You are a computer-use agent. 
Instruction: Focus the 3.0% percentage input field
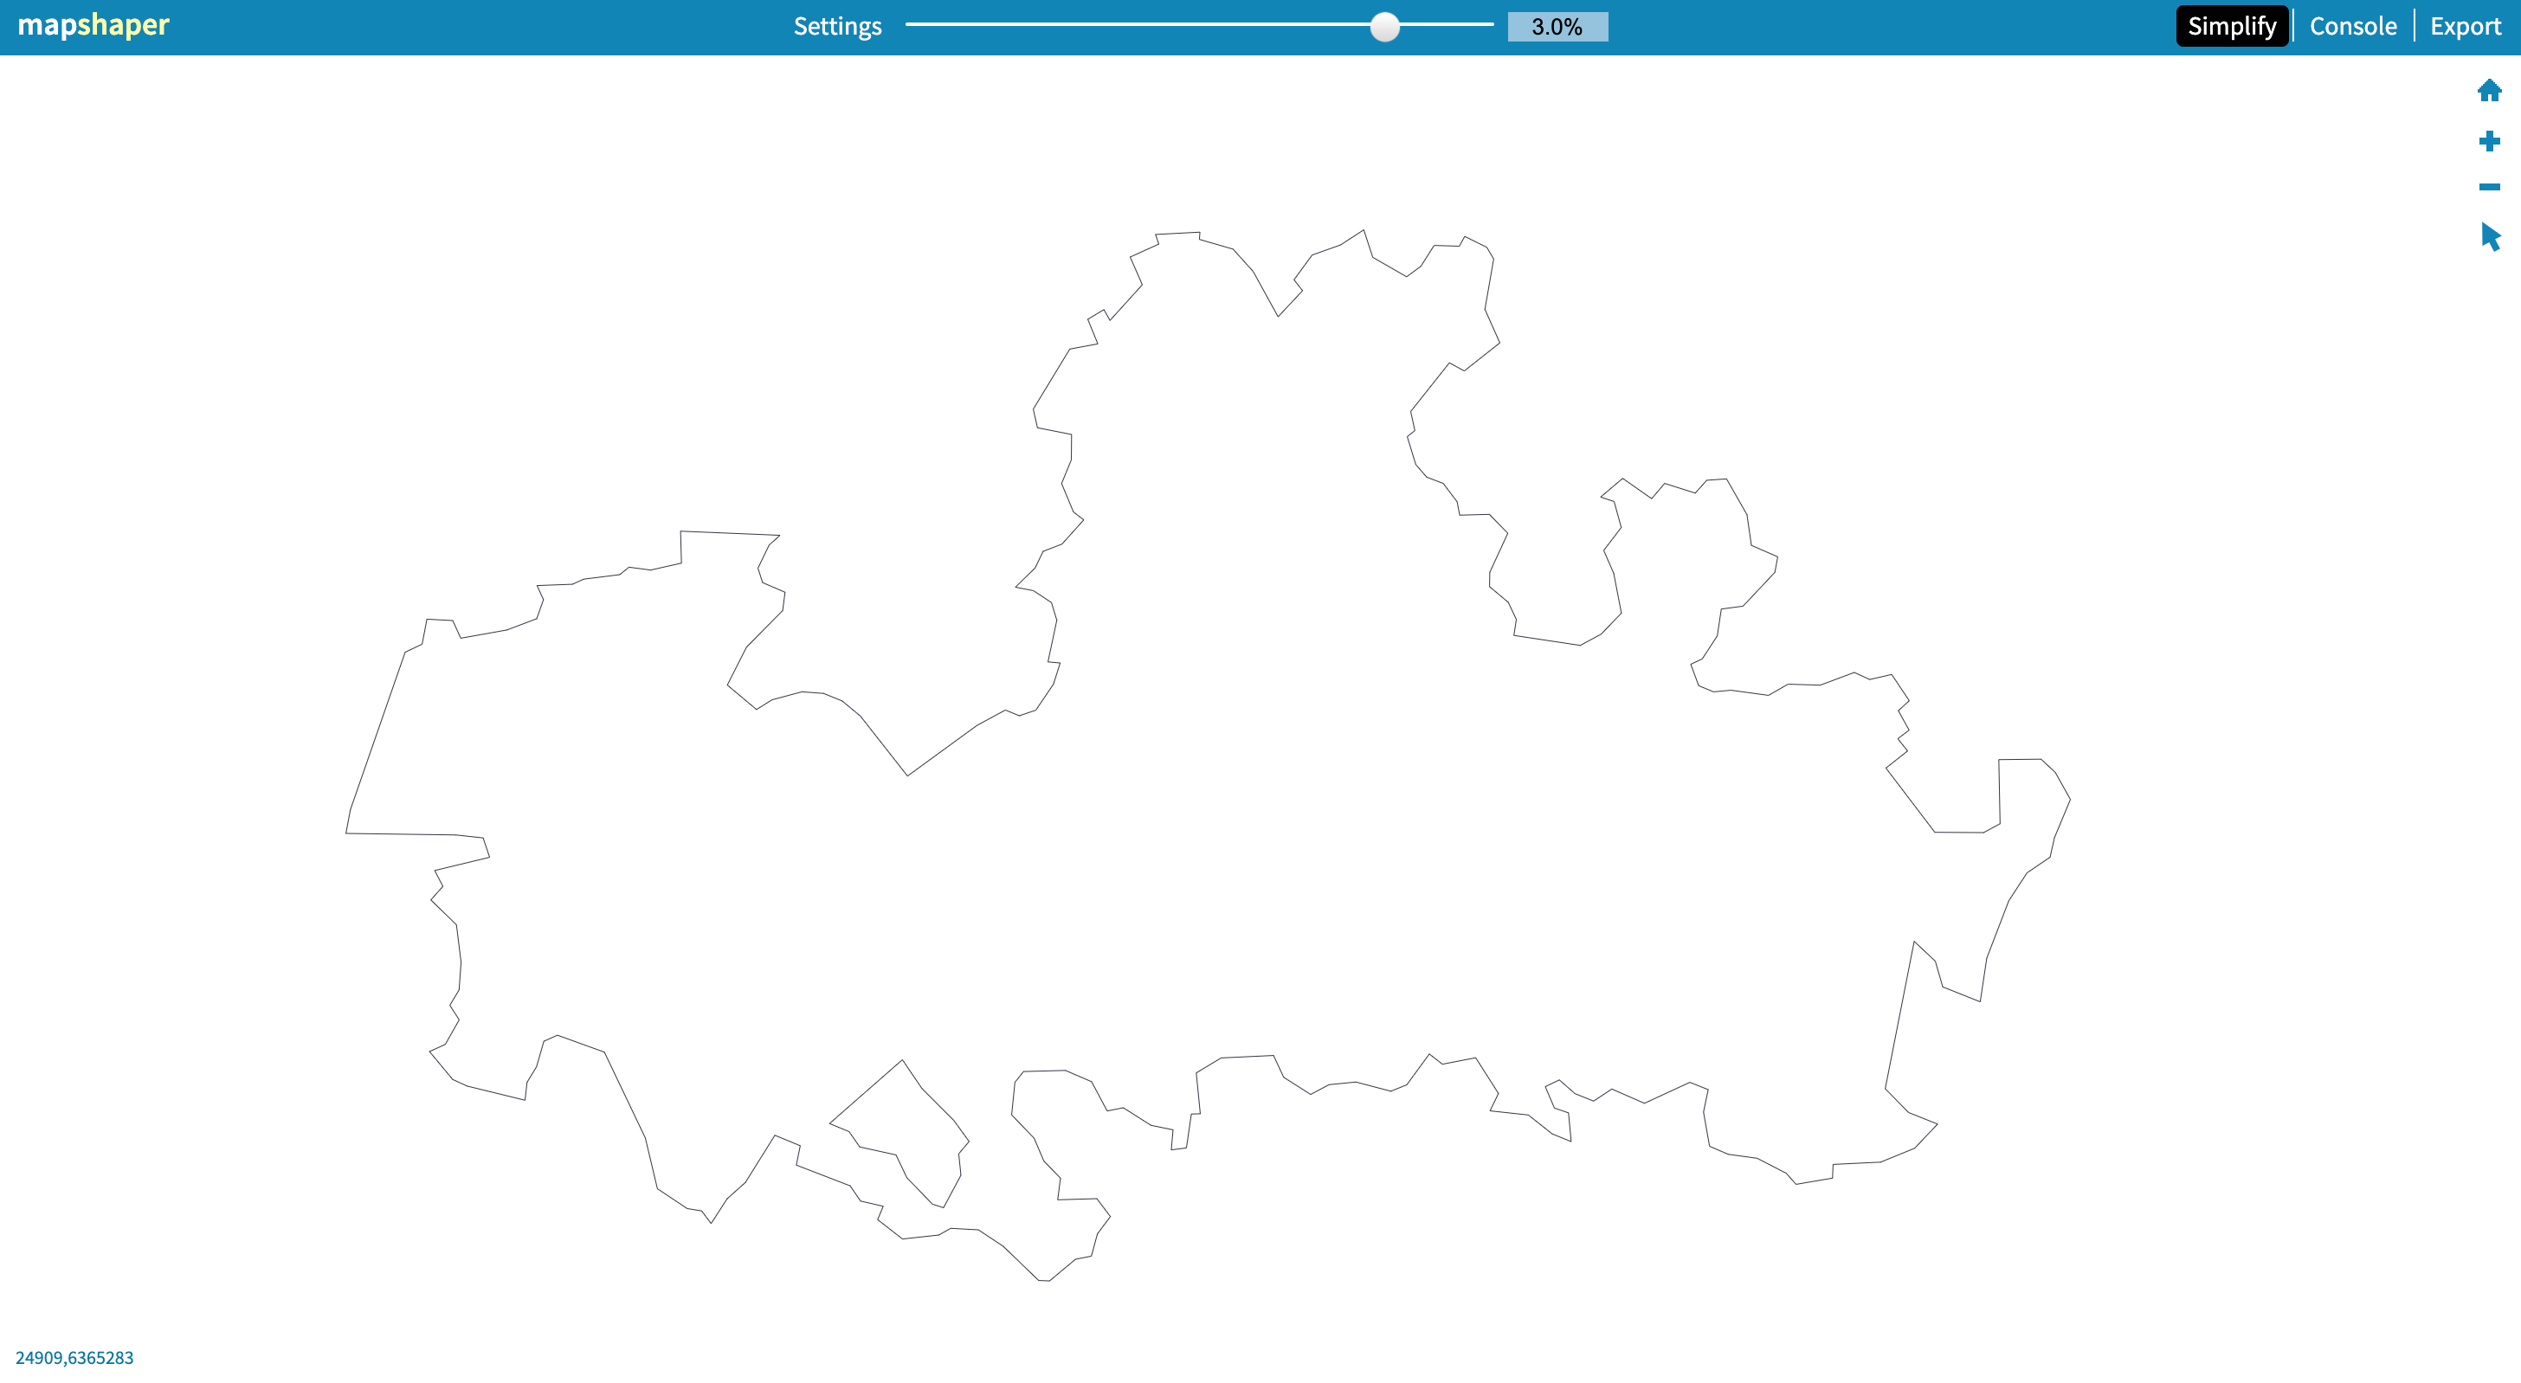(1556, 27)
